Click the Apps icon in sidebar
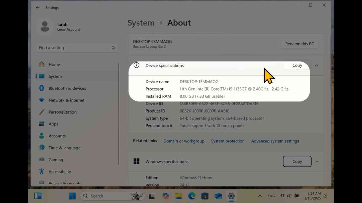This screenshot has width=362, height=203. [x=42, y=124]
